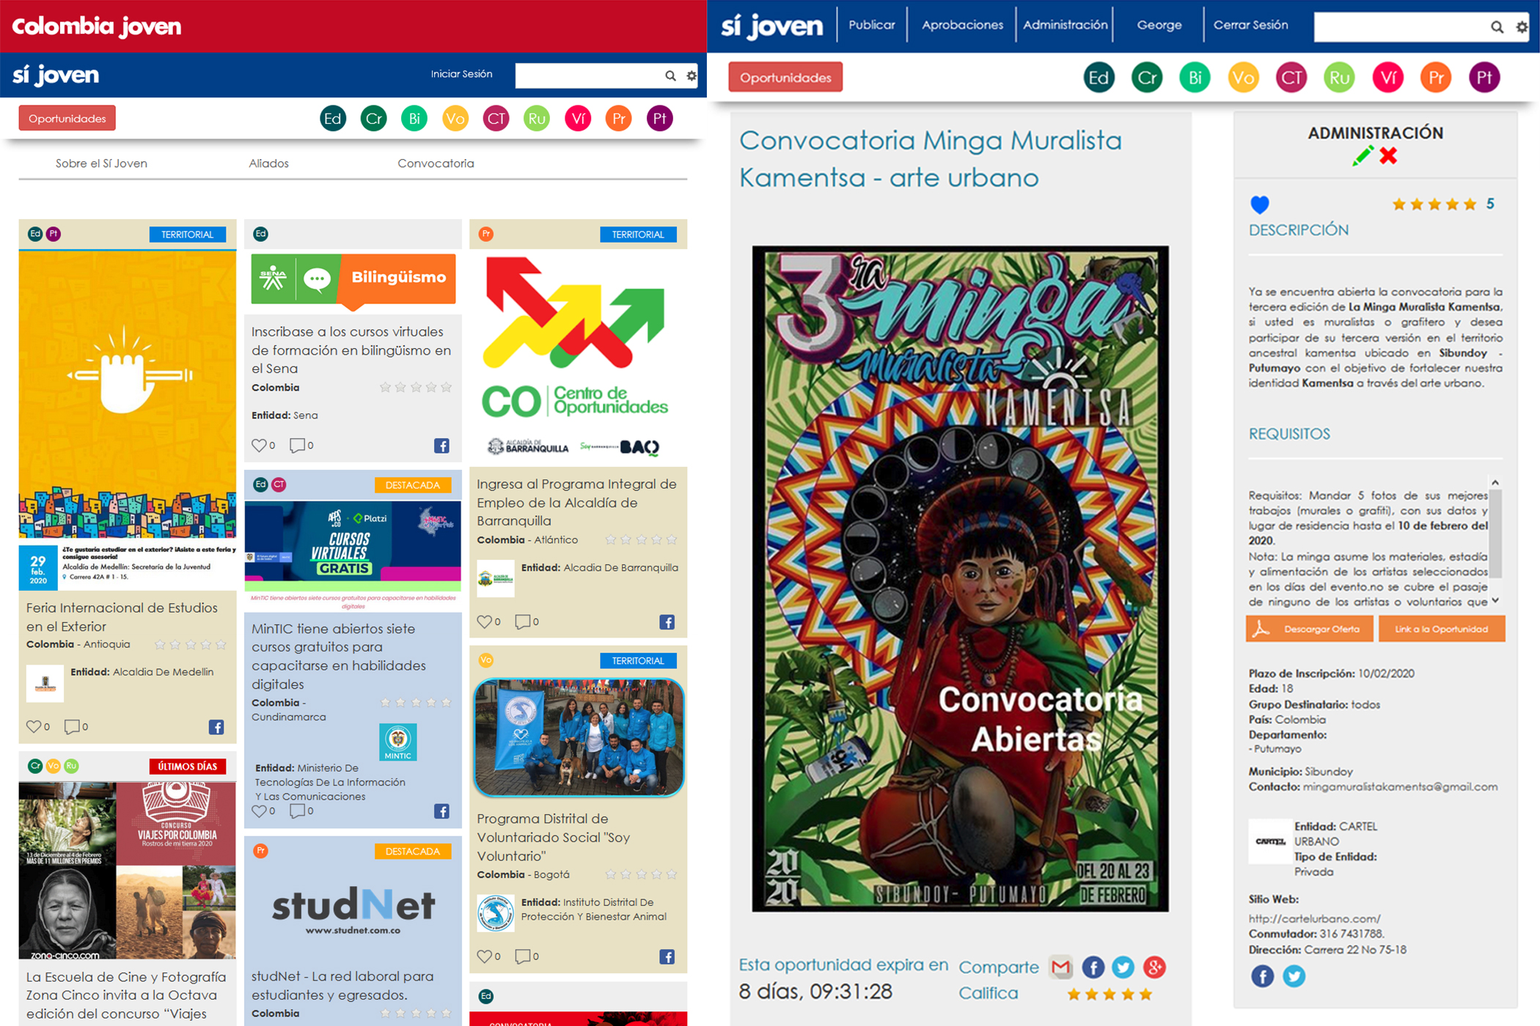Click Iniciar Sesión in the left header
This screenshot has width=1540, height=1026.
[x=461, y=74]
